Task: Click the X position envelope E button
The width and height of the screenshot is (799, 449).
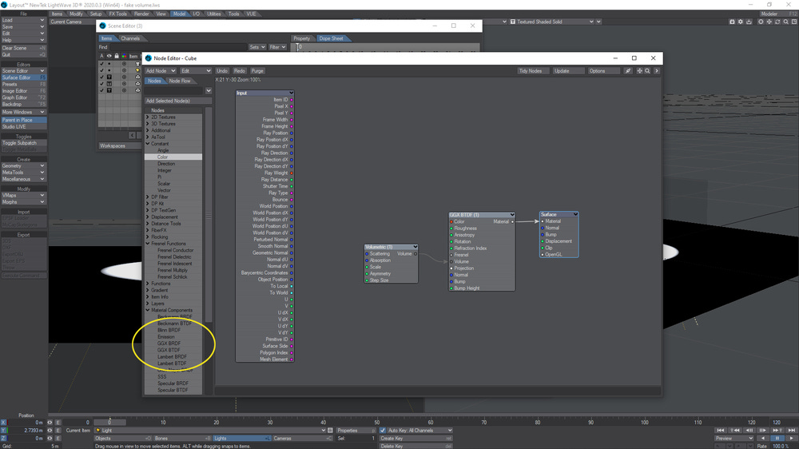Action: click(58, 423)
